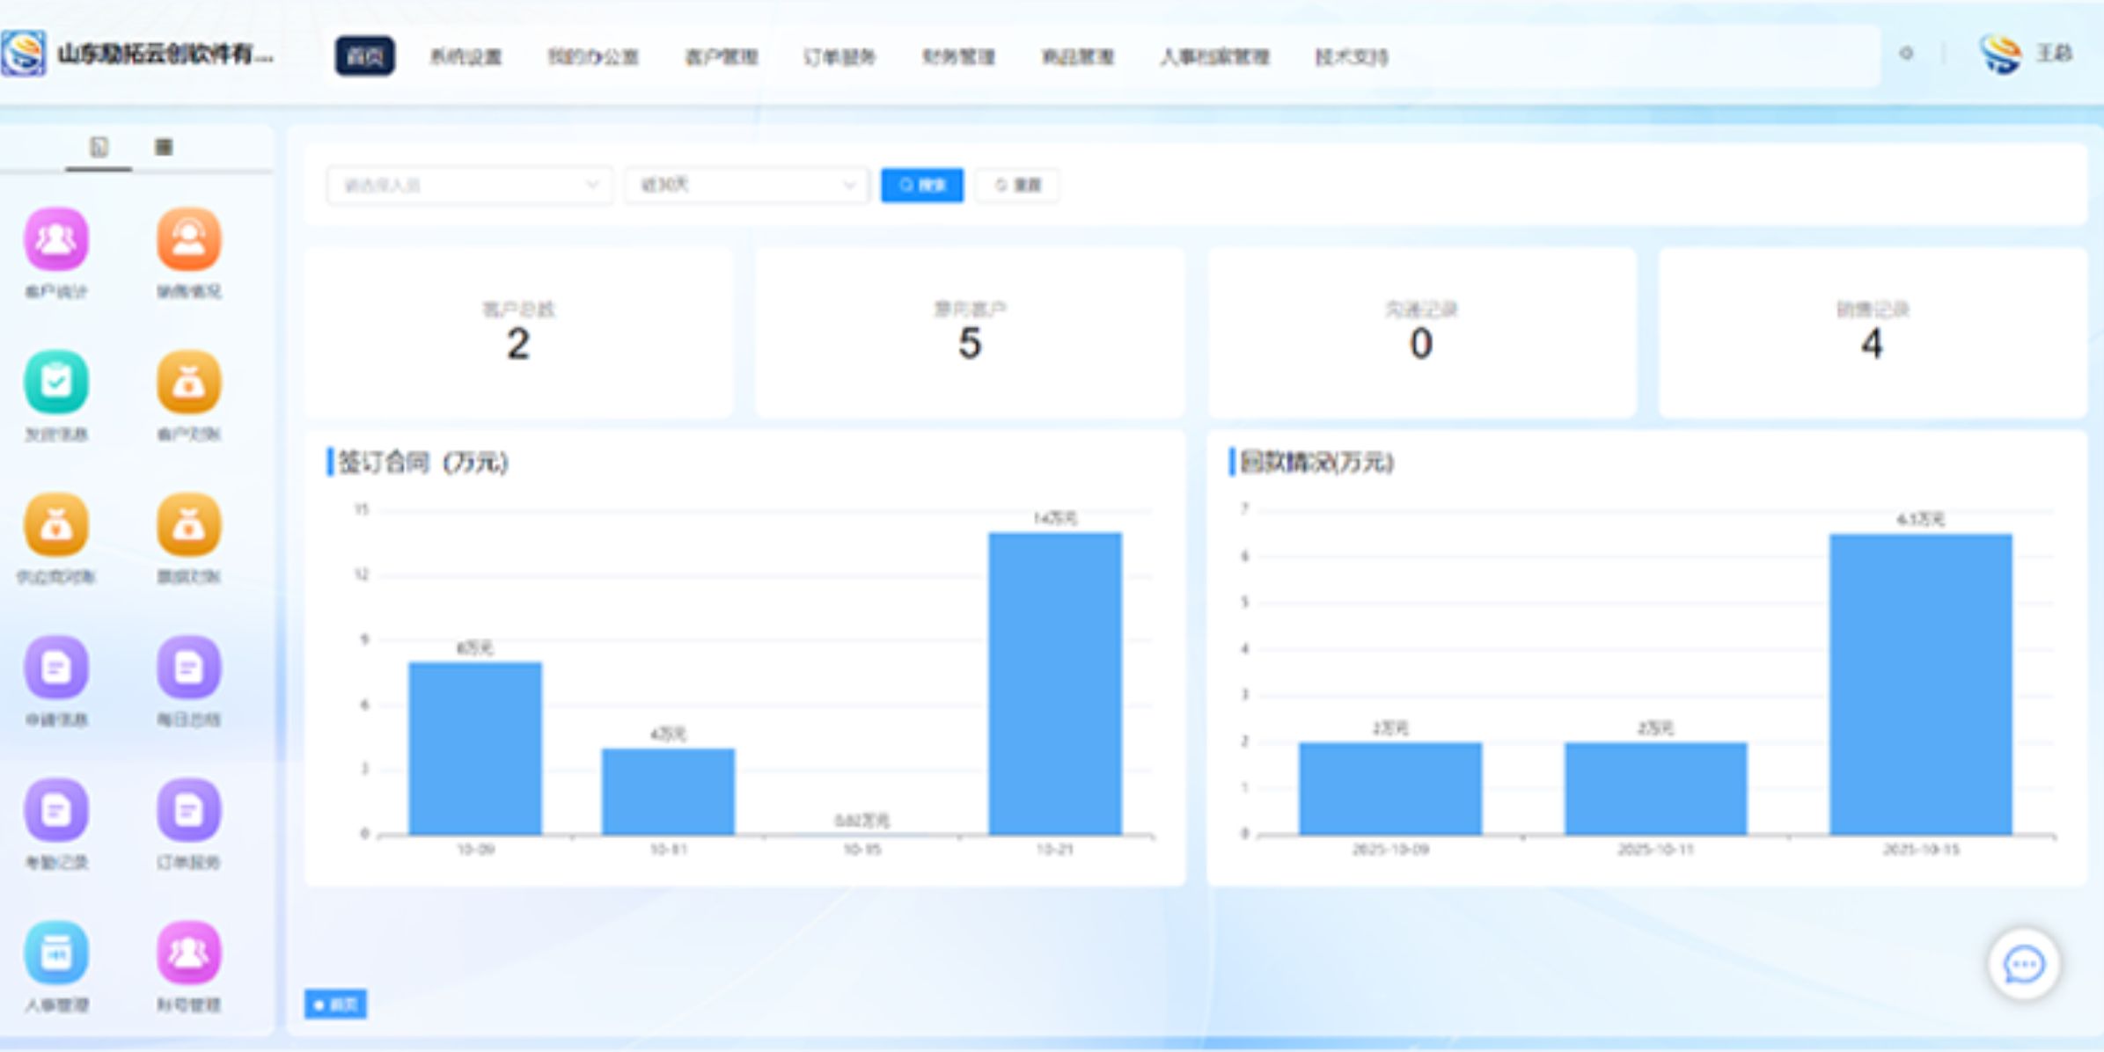Open the 考勤记录 purple document icon
This screenshot has height=1052, width=2104.
click(56, 810)
